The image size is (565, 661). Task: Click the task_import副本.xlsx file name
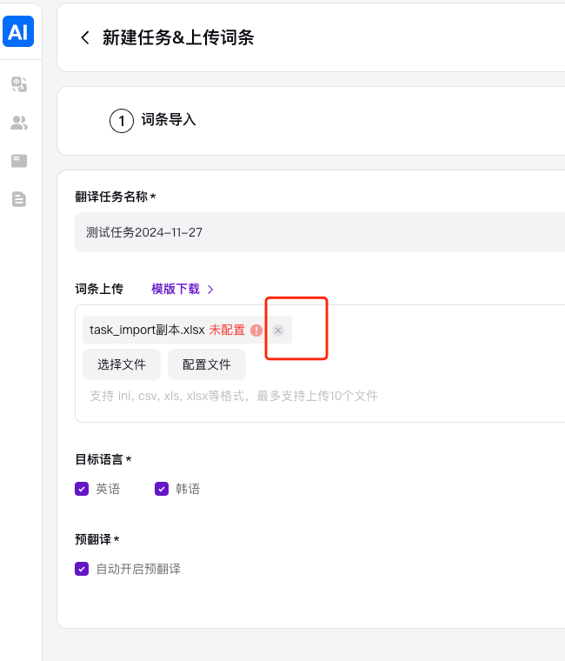point(147,330)
